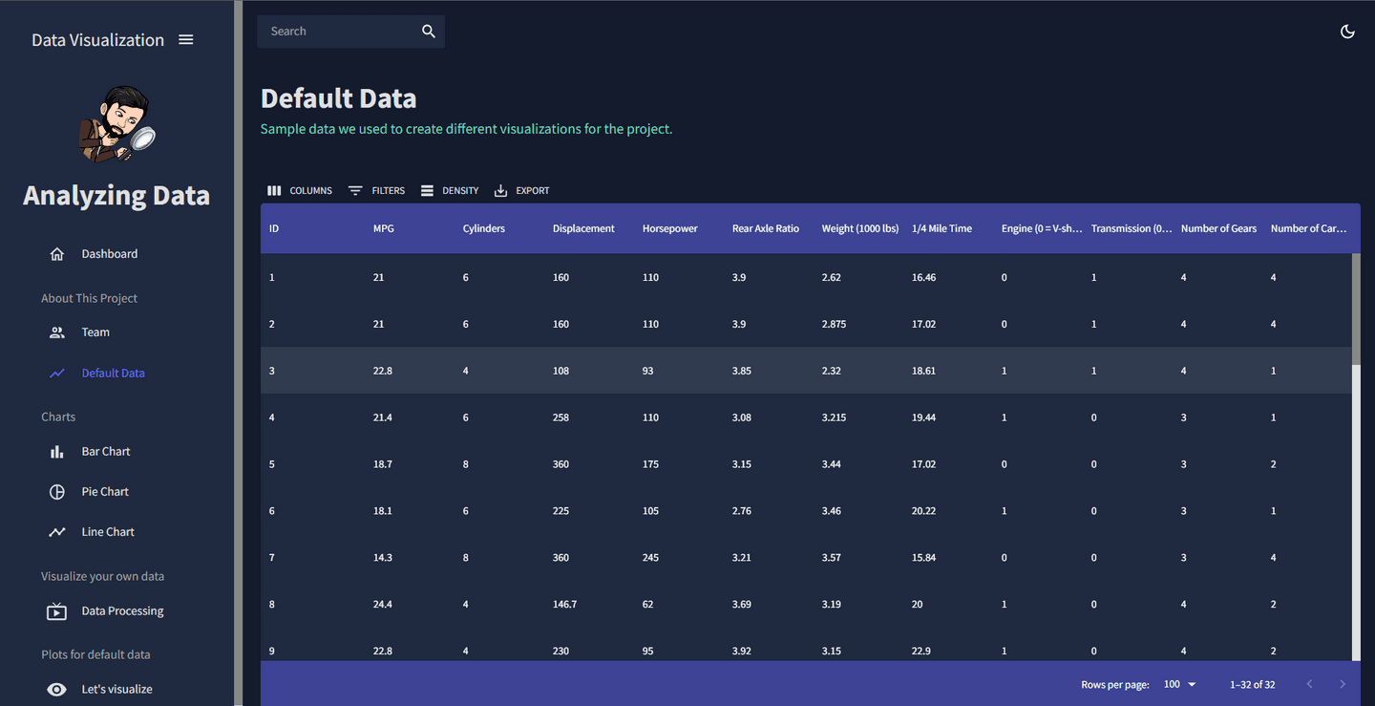
Task: Sort by the Engine column header
Action: 1041,228
